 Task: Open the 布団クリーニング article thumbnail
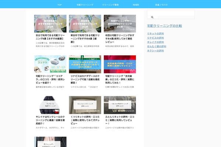(120, 24)
